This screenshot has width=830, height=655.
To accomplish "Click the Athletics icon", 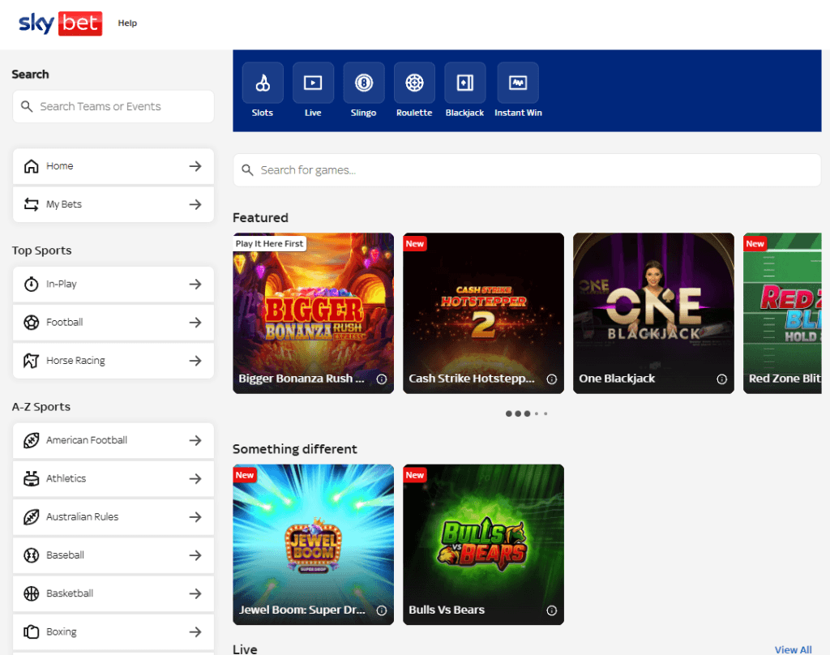I will pos(32,478).
